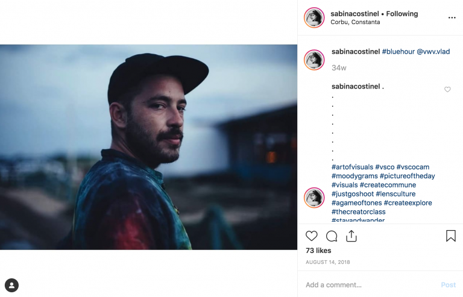Open avatar beside hashtag comment

314,198
